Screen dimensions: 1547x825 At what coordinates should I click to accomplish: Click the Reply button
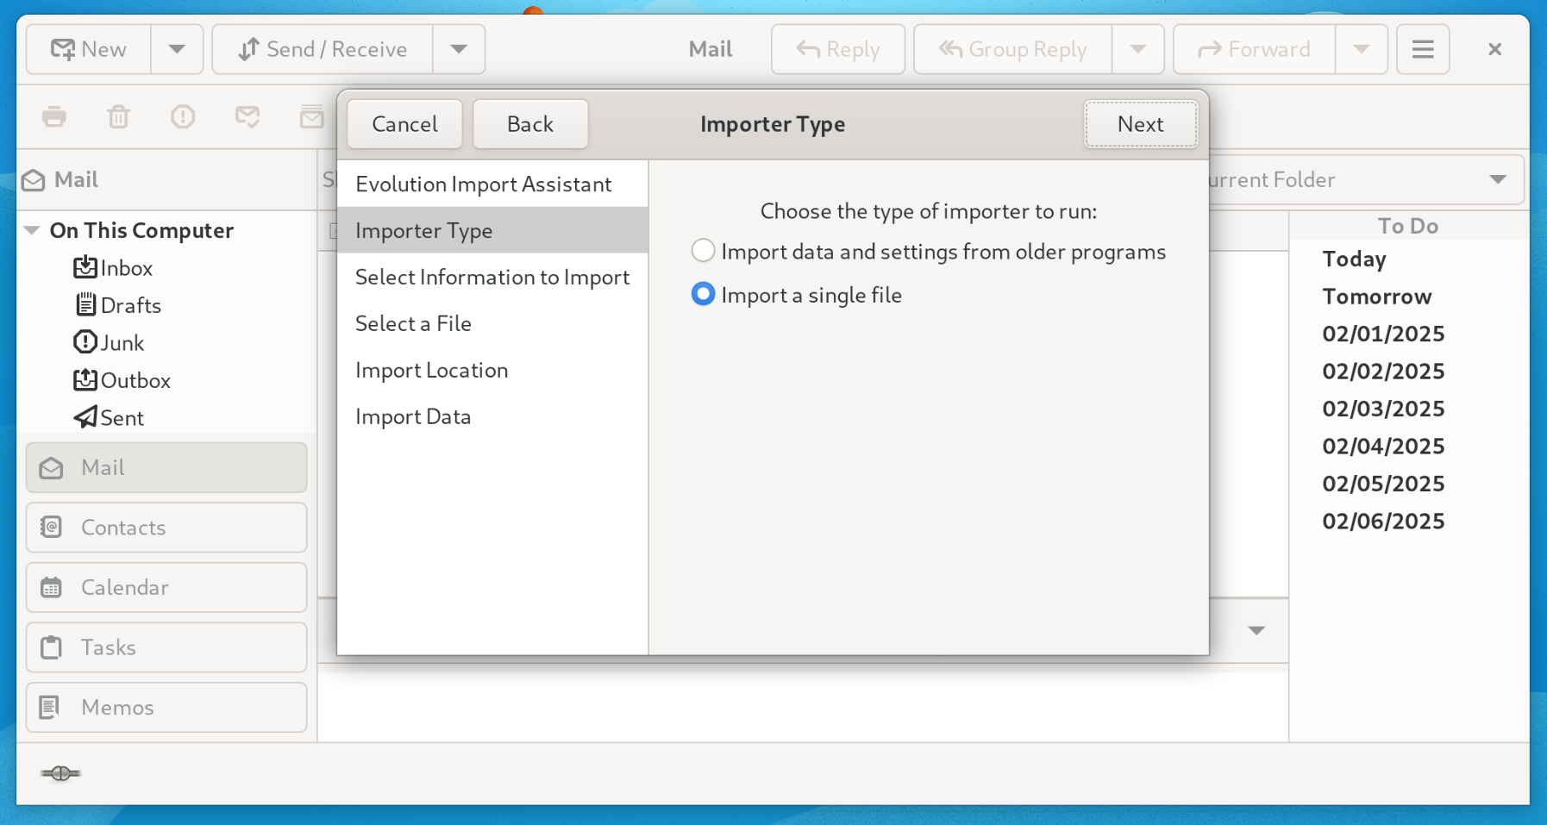838,49
